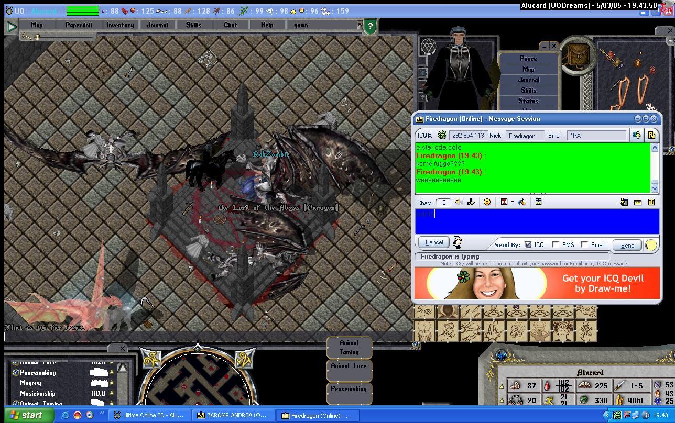Open the UO help question-mark shield icon
Image resolution: width=675 pixels, height=423 pixels.
click(370, 26)
